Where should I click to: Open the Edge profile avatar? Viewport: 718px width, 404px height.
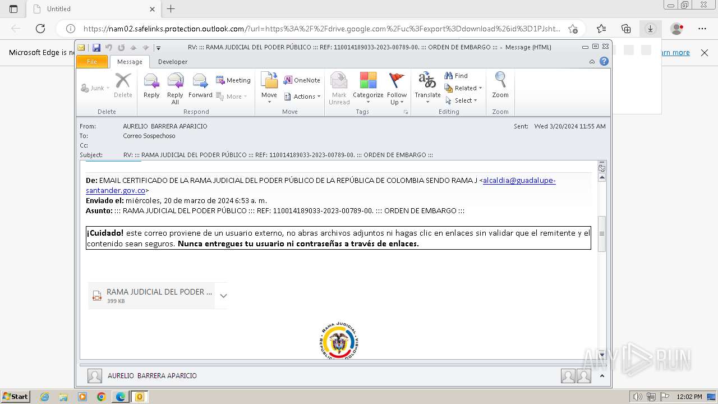677,29
